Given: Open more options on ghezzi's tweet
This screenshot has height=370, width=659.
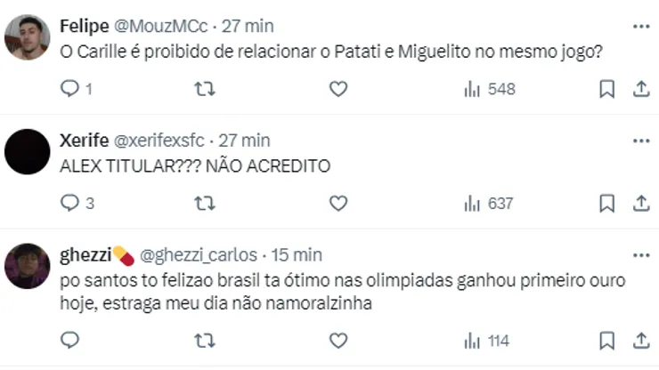Looking at the screenshot, I should pos(640,254).
